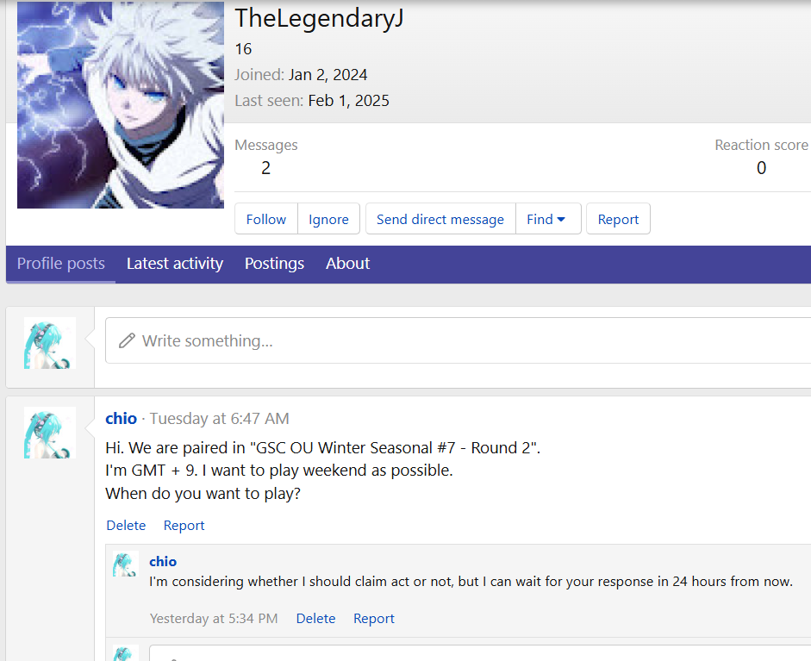Report the GSC OU Winter Seasonal post
Image resolution: width=811 pixels, height=661 pixels.
point(184,526)
